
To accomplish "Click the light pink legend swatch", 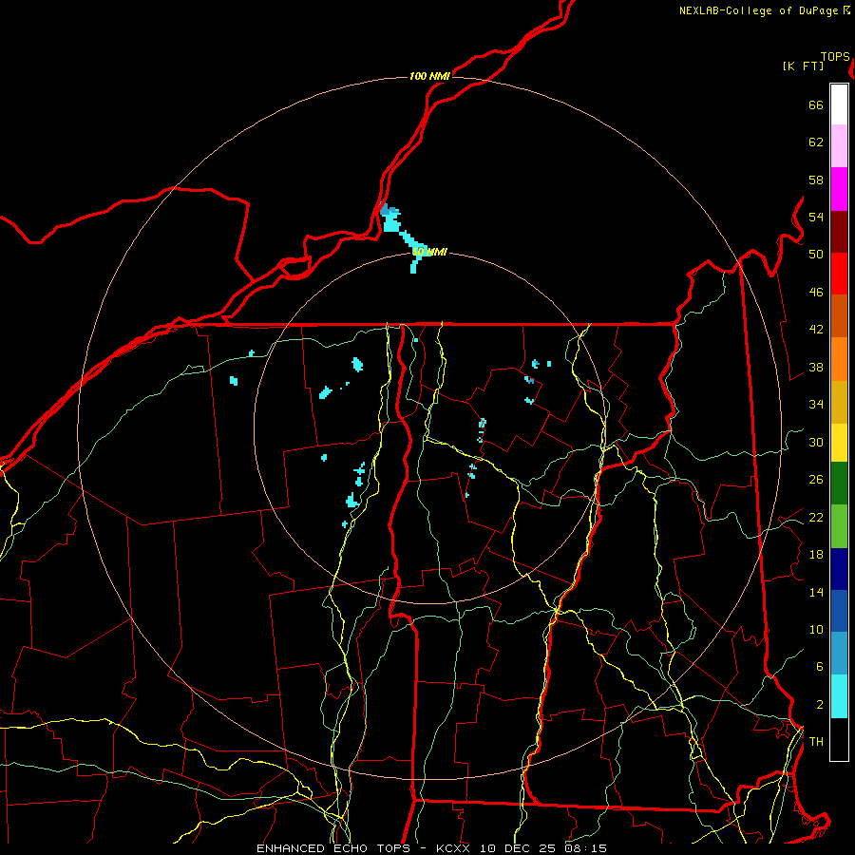I will click(x=839, y=146).
